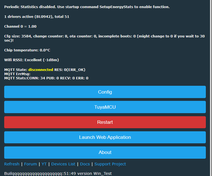Click the build version Win_Test text
212x176 pixels.
(x=58, y=173)
